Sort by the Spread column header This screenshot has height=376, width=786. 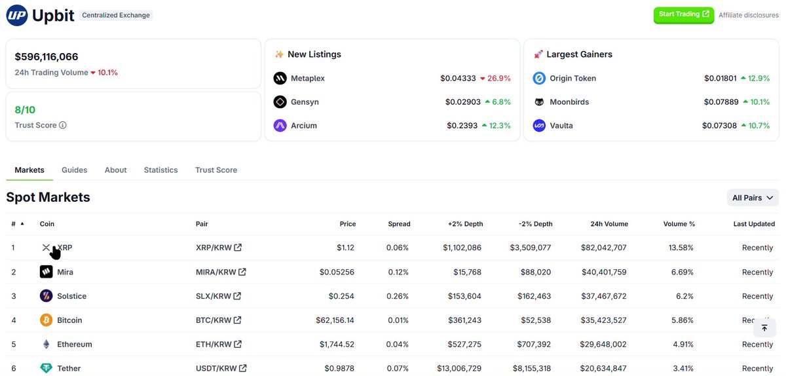tap(399, 224)
